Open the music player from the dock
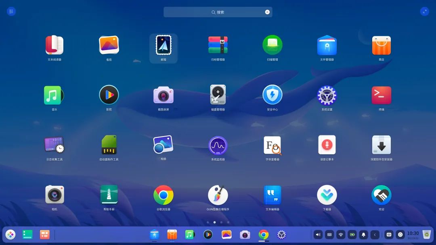The image size is (436, 245). pyautogui.click(x=190, y=235)
